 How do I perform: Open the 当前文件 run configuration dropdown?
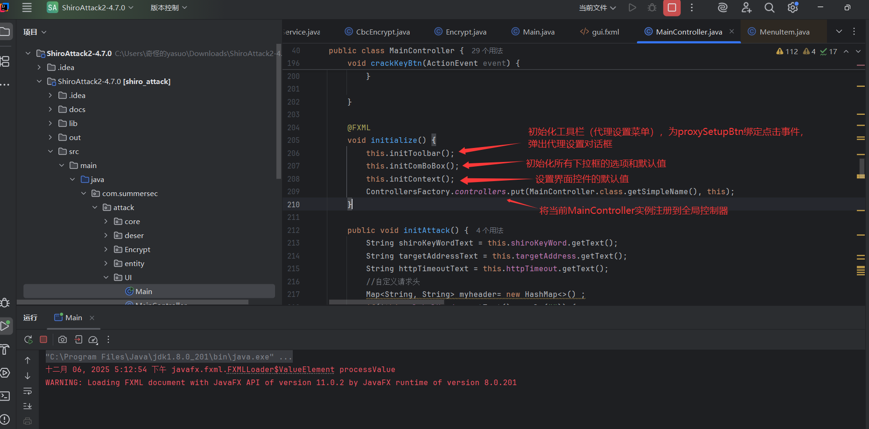[x=597, y=8]
